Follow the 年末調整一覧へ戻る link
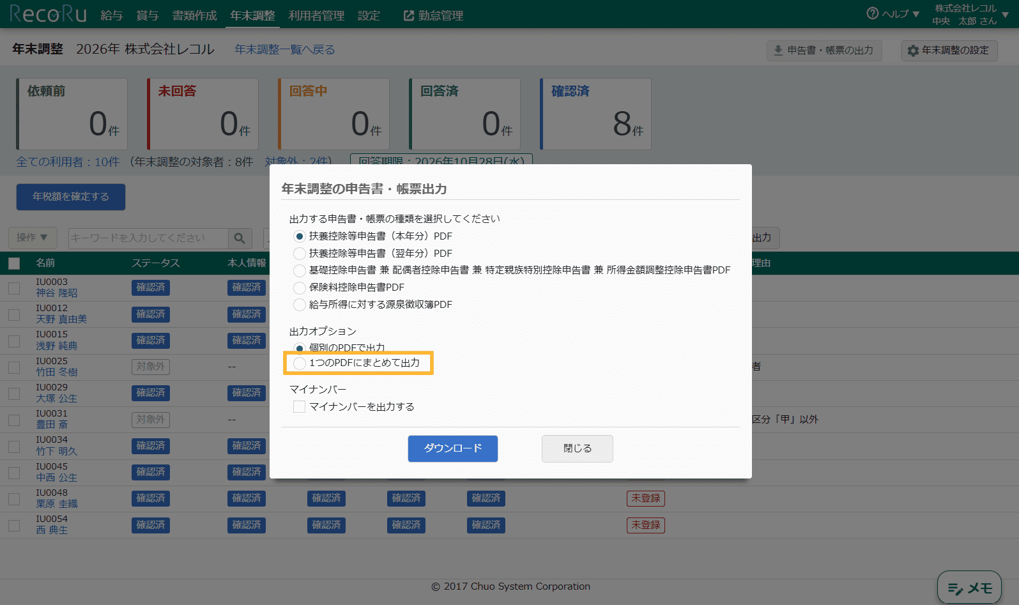The width and height of the screenshot is (1019, 605). pyautogui.click(x=285, y=50)
